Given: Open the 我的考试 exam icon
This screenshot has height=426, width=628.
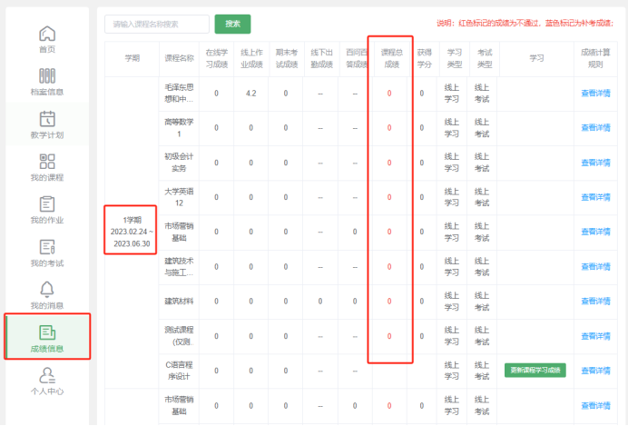Looking at the screenshot, I should pyautogui.click(x=47, y=247).
